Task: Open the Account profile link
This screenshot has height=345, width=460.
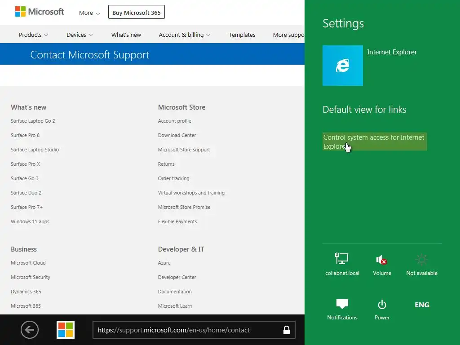Action: 175,121
